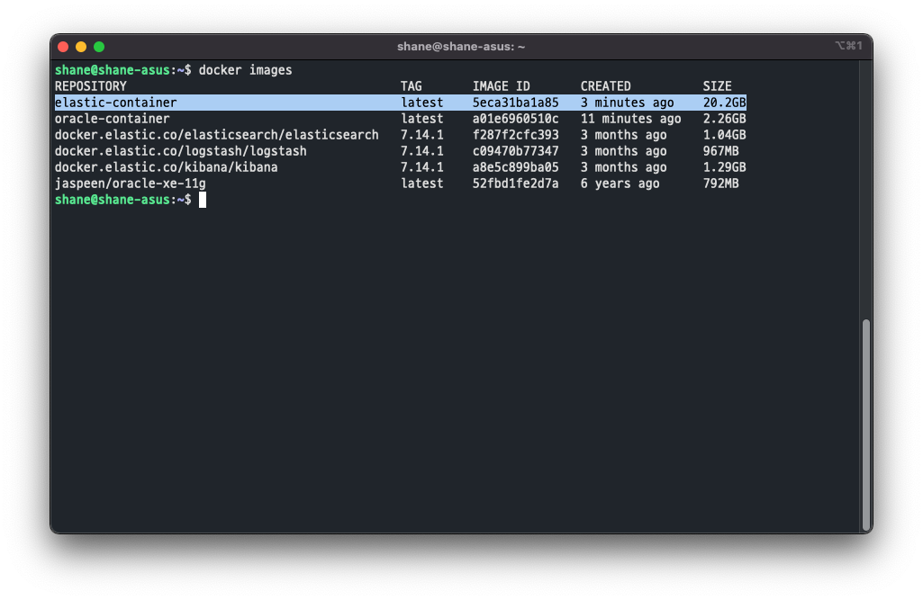Click docker.elastic.co/logstash/logstash repository
Screen dimensions: 923x600
(181, 151)
